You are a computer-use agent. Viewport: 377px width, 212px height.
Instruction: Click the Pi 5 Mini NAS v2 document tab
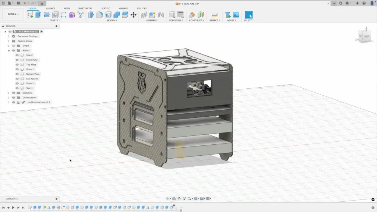pos(188,3)
